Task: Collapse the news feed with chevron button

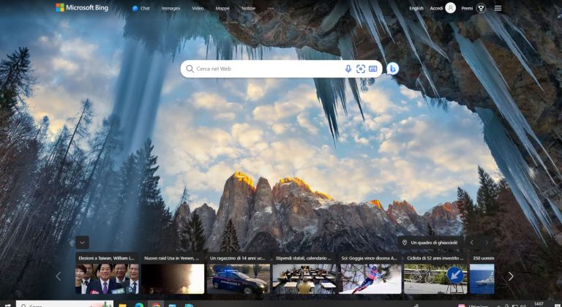Action: tap(83, 242)
